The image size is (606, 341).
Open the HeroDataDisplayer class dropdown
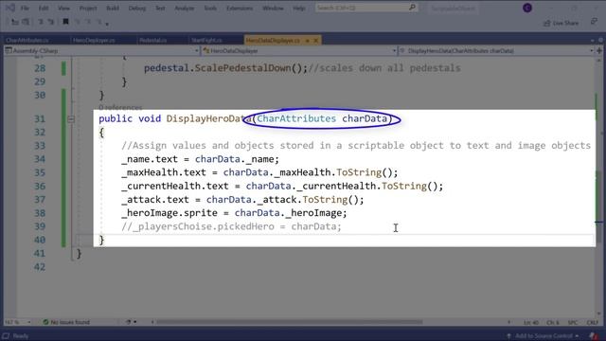pyautogui.click(x=299, y=50)
